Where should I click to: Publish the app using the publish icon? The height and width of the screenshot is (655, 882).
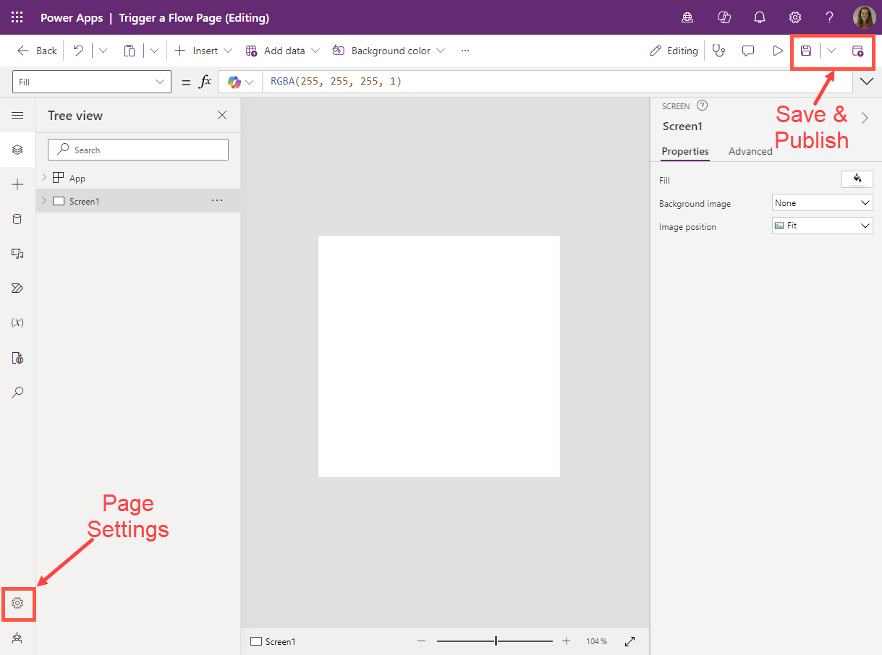tap(858, 51)
